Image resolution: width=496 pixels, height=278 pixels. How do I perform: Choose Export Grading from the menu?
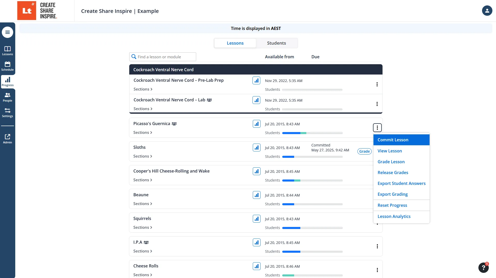[401, 194]
